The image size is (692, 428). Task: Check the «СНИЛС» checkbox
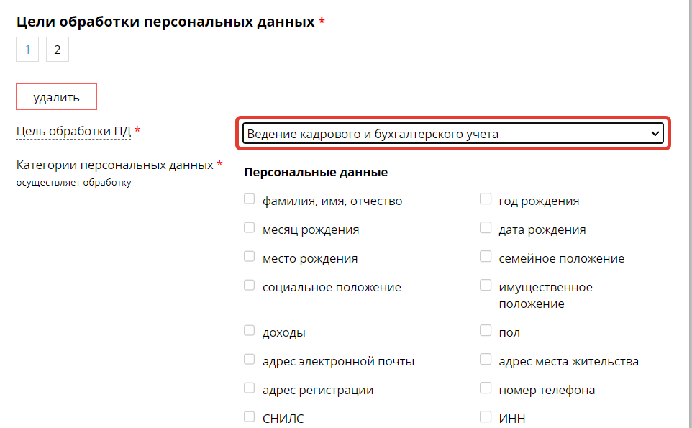tap(249, 415)
